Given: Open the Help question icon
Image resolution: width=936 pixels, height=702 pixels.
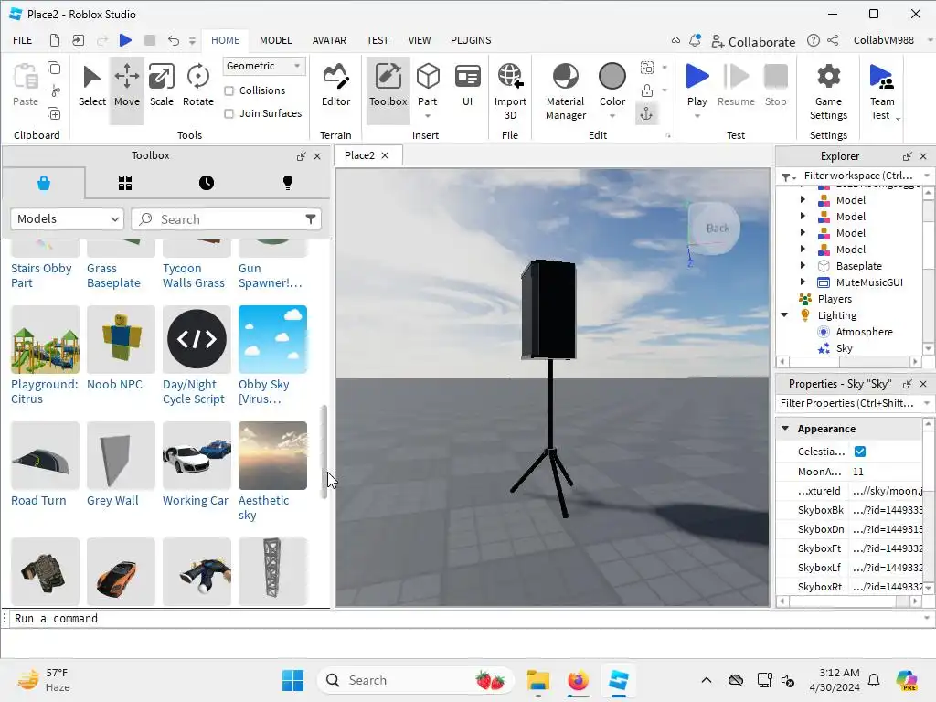Looking at the screenshot, I should (813, 40).
